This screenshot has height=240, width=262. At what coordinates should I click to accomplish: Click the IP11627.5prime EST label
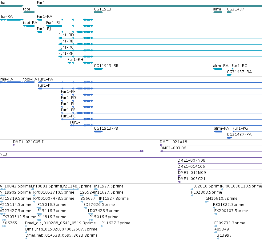[109, 192]
